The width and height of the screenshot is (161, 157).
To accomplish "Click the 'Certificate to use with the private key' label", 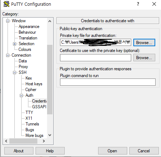I will click(x=100, y=51).
